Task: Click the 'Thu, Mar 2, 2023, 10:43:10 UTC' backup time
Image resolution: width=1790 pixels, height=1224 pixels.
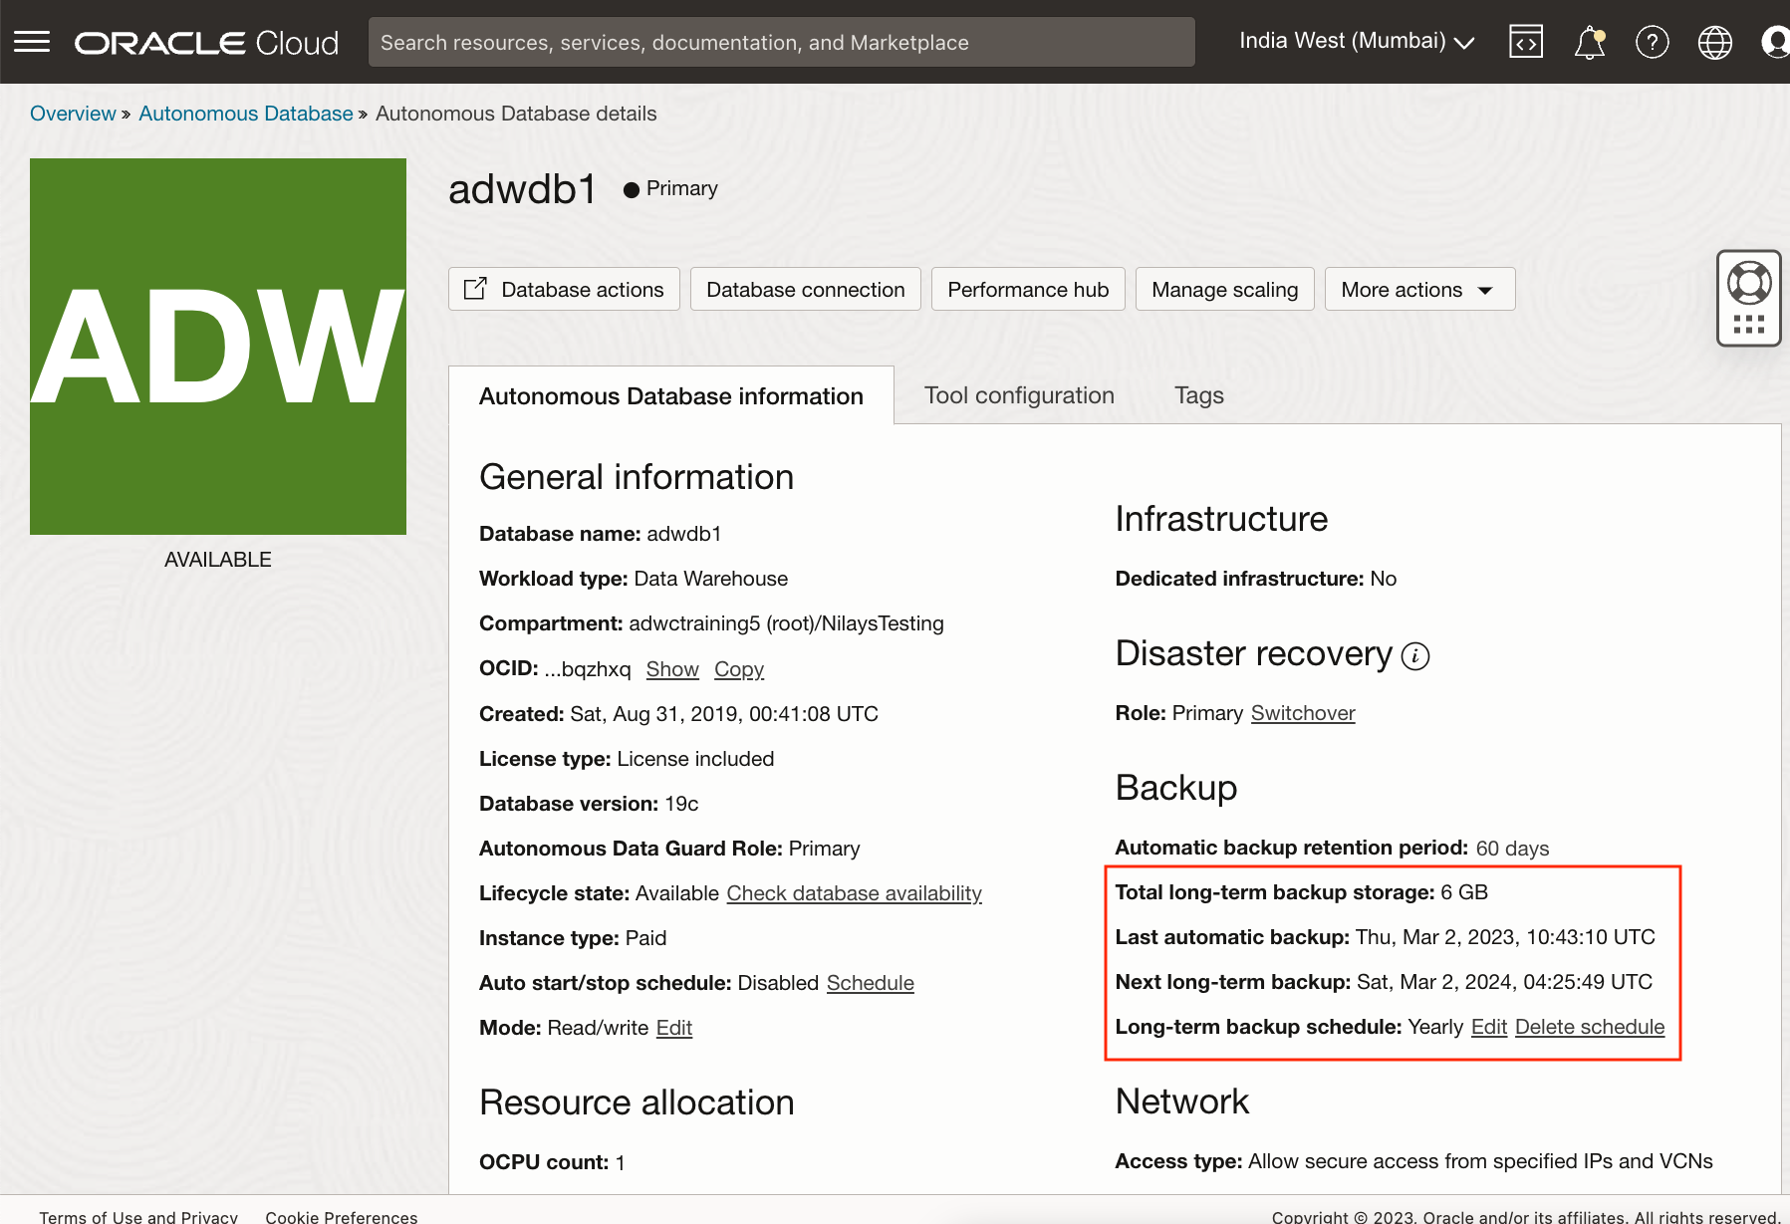Action: point(1505,937)
